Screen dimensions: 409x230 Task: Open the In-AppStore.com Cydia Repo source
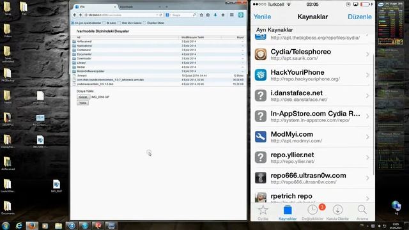(x=313, y=116)
